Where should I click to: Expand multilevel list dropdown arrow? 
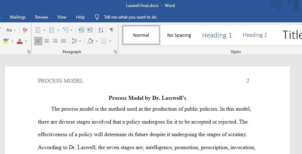click(x=71, y=30)
